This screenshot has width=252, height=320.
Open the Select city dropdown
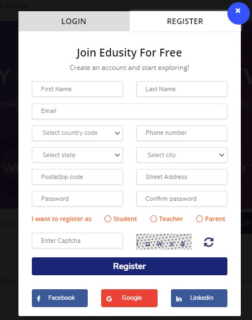(x=182, y=155)
